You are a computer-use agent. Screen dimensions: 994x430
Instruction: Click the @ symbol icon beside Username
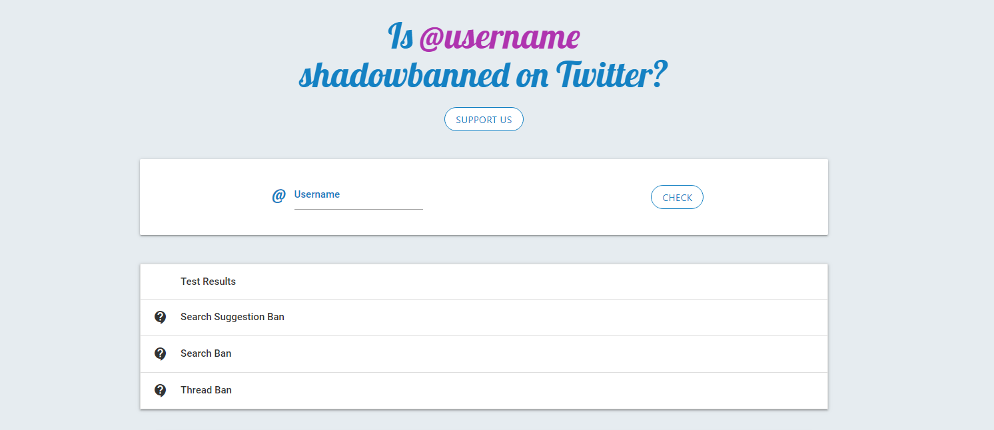(278, 196)
